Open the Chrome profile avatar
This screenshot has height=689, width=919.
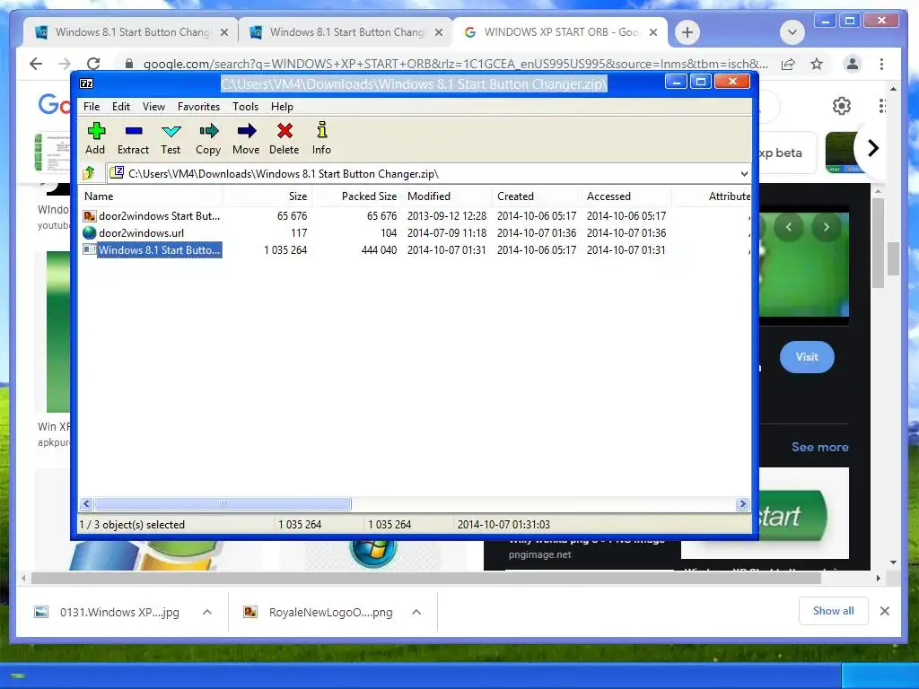pyautogui.click(x=853, y=64)
